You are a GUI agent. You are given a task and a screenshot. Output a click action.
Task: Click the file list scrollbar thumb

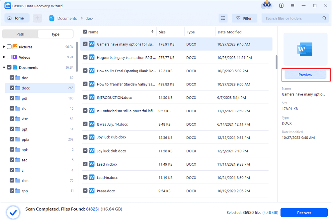click(x=276, y=62)
